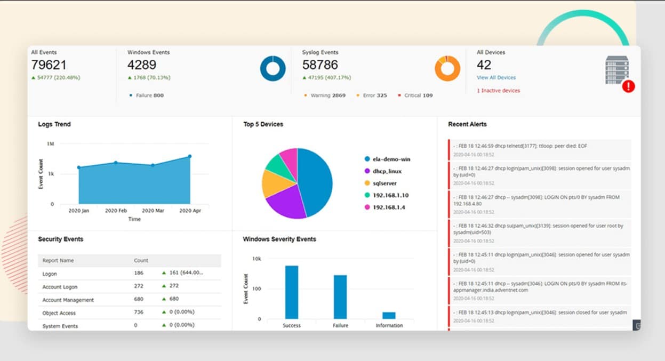This screenshot has height=361, width=665.
Task: Open the 1 Inactive devices link
Action: [x=498, y=91]
